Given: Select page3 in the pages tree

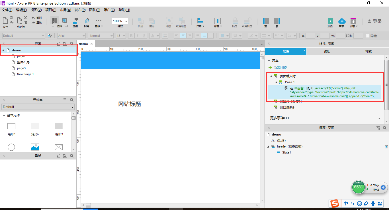Looking at the screenshot, I should tap(21, 68).
